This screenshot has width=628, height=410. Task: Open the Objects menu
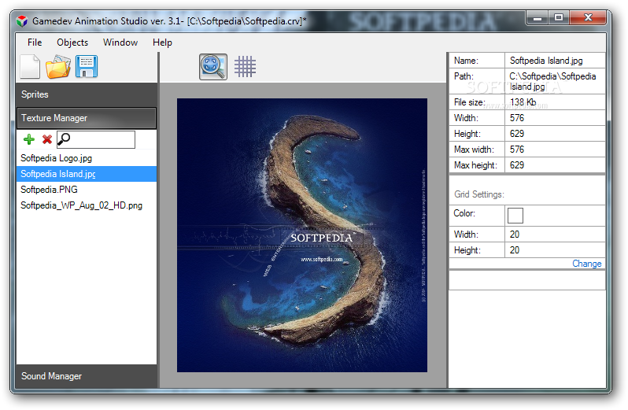[x=72, y=42]
